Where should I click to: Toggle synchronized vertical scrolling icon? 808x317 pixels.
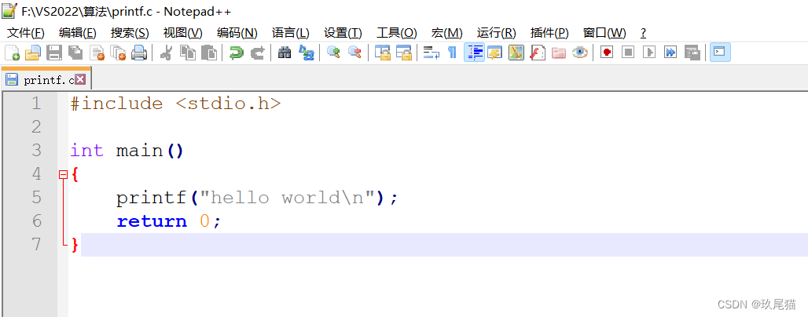382,53
